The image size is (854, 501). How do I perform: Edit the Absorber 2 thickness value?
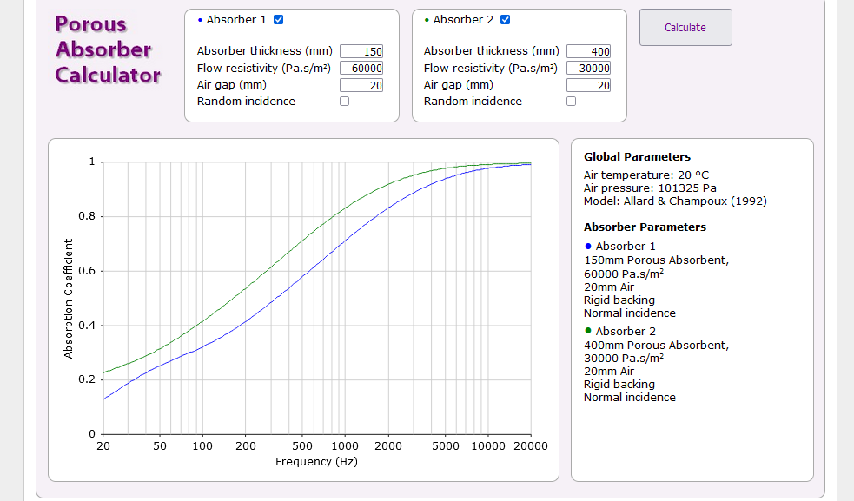(589, 51)
